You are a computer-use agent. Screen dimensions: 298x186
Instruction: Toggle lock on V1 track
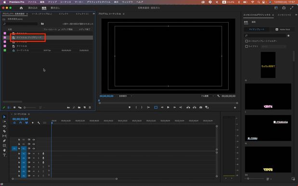(19, 149)
